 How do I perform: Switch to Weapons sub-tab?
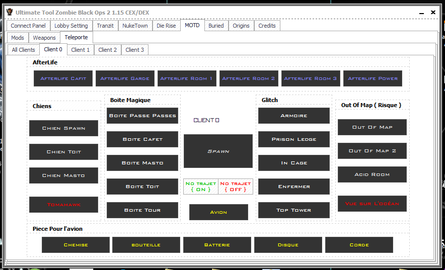coord(44,38)
